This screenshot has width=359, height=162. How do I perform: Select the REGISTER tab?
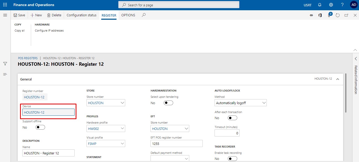point(109,15)
